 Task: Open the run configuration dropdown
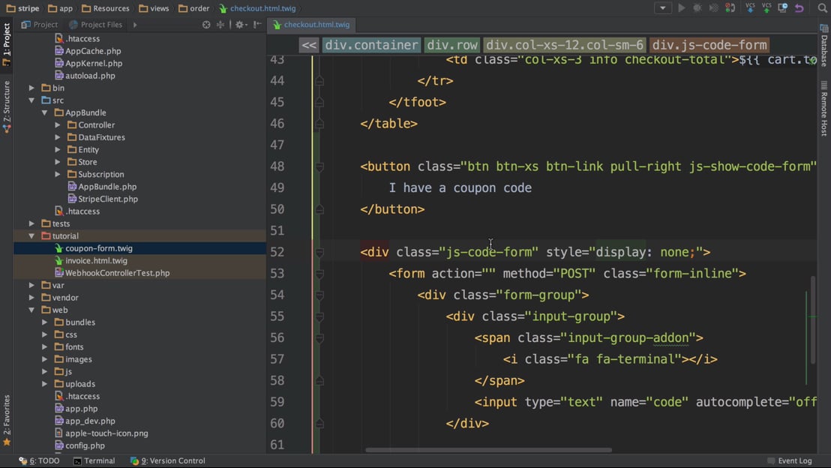pos(662,8)
